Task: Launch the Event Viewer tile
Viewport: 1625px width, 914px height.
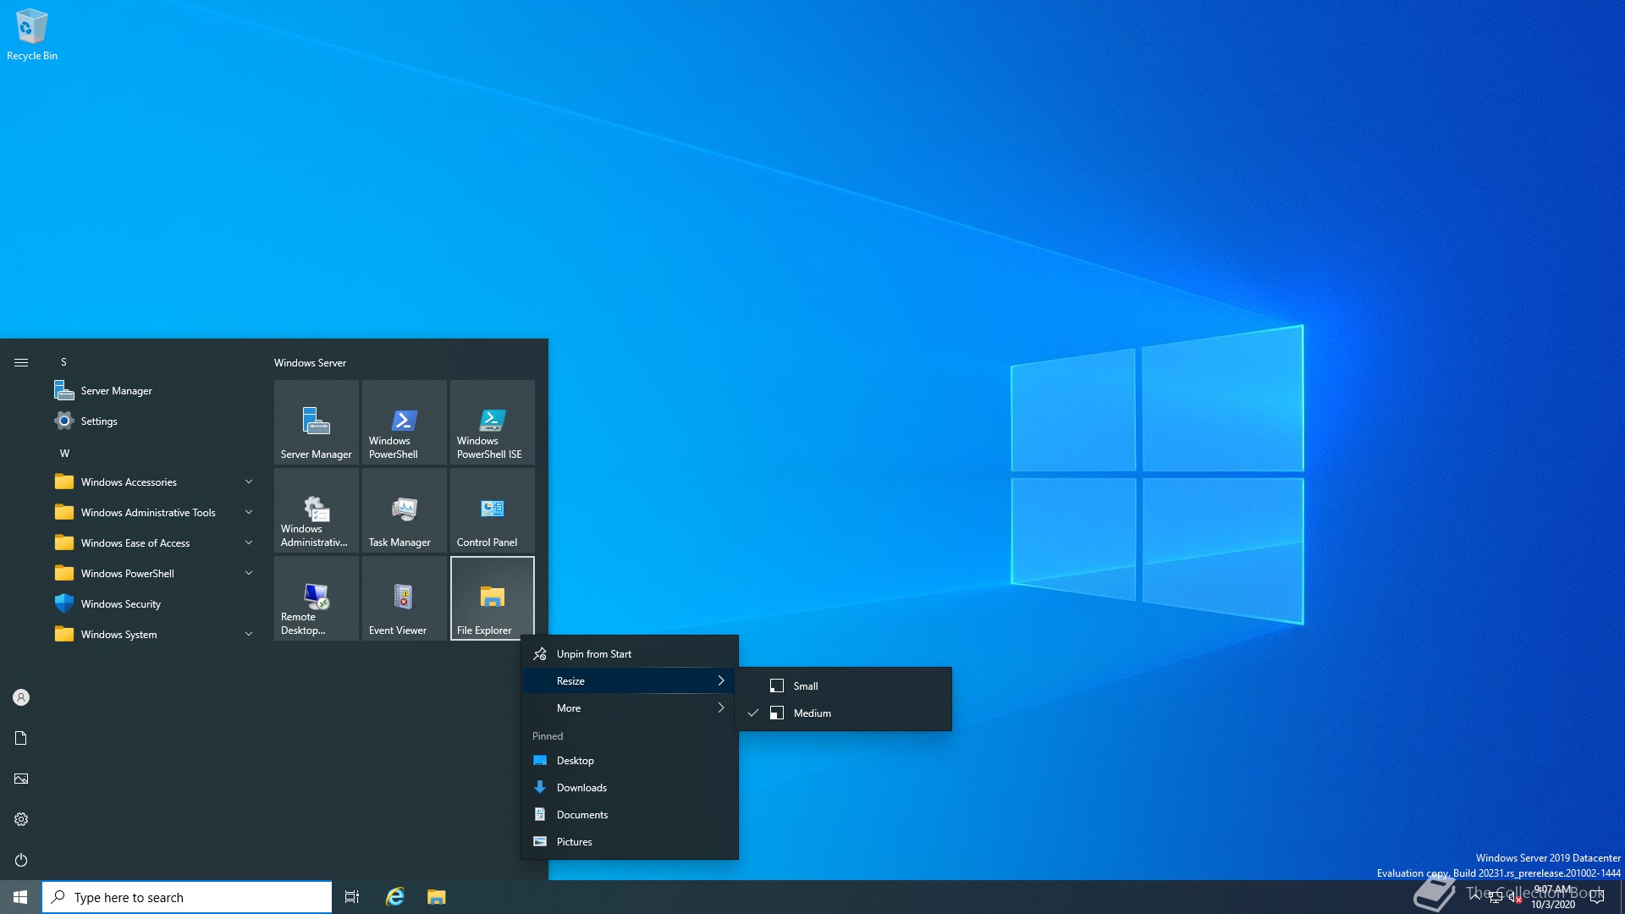Action: [x=405, y=597]
